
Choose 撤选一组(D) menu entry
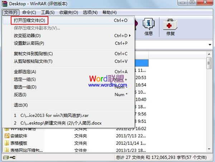[68, 87]
